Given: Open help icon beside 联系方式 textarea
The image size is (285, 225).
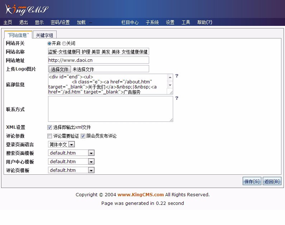Looking at the screenshot, I should coord(177,98).
